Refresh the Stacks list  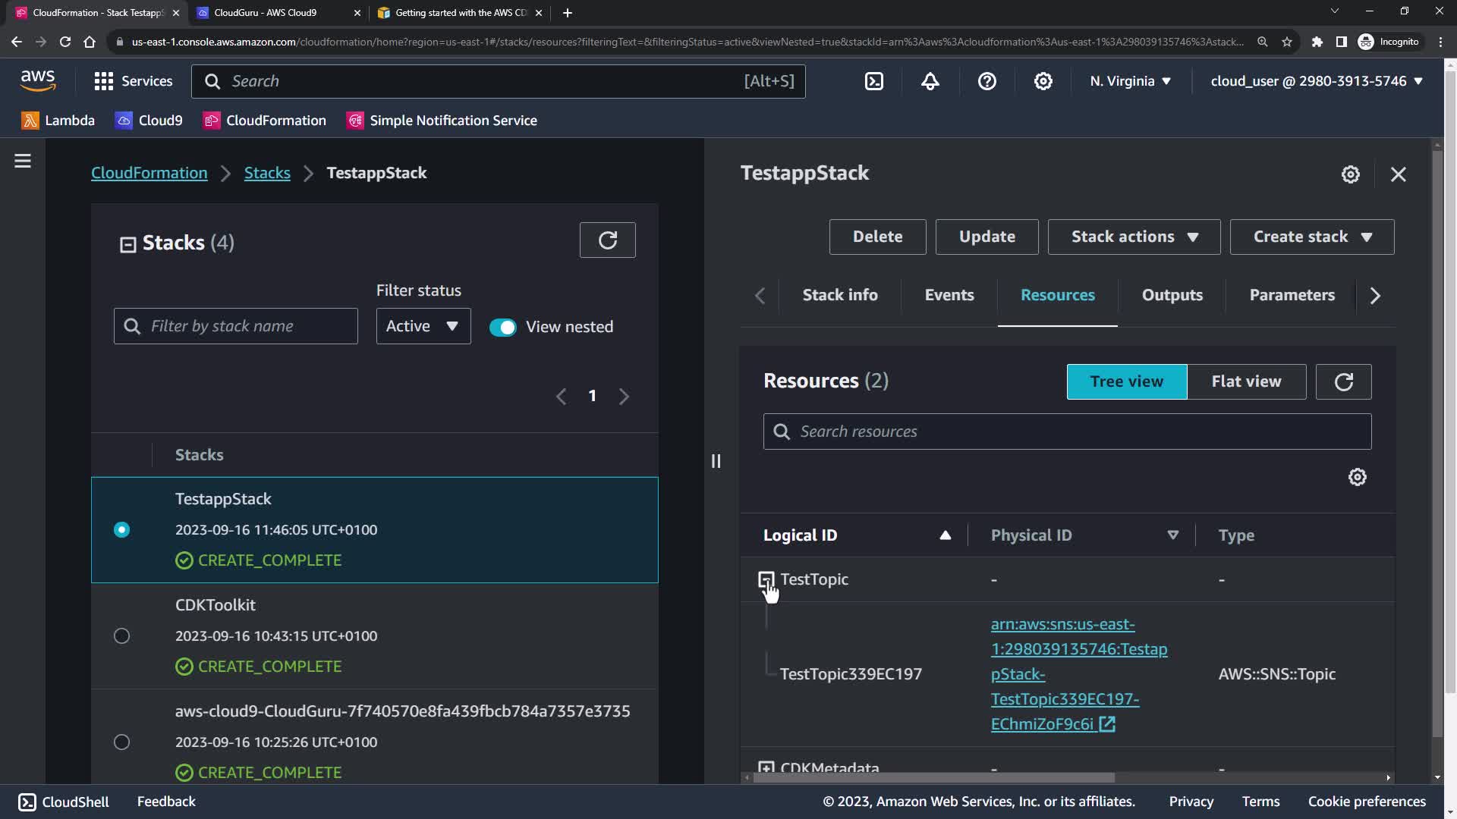pyautogui.click(x=607, y=240)
